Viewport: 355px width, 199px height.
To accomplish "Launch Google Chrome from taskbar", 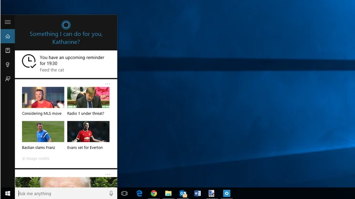I will (x=154, y=193).
